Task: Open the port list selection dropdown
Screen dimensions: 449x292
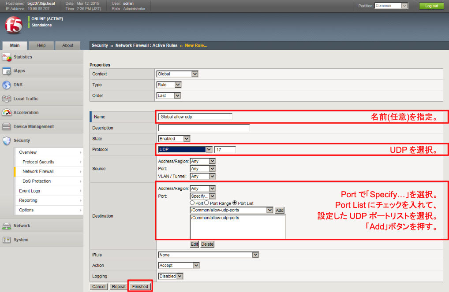Action: (232, 210)
